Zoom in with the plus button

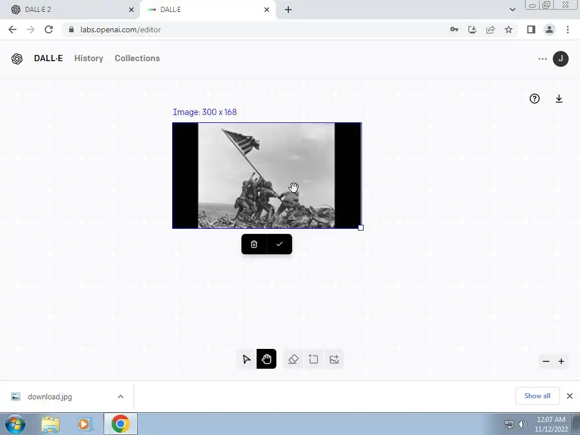pos(561,361)
